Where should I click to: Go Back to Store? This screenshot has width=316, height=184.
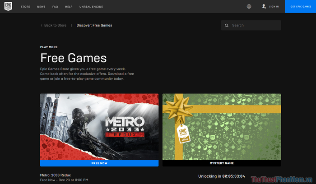(x=55, y=25)
